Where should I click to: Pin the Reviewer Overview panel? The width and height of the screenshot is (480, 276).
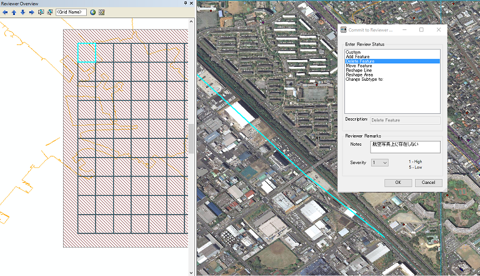click(x=185, y=3)
